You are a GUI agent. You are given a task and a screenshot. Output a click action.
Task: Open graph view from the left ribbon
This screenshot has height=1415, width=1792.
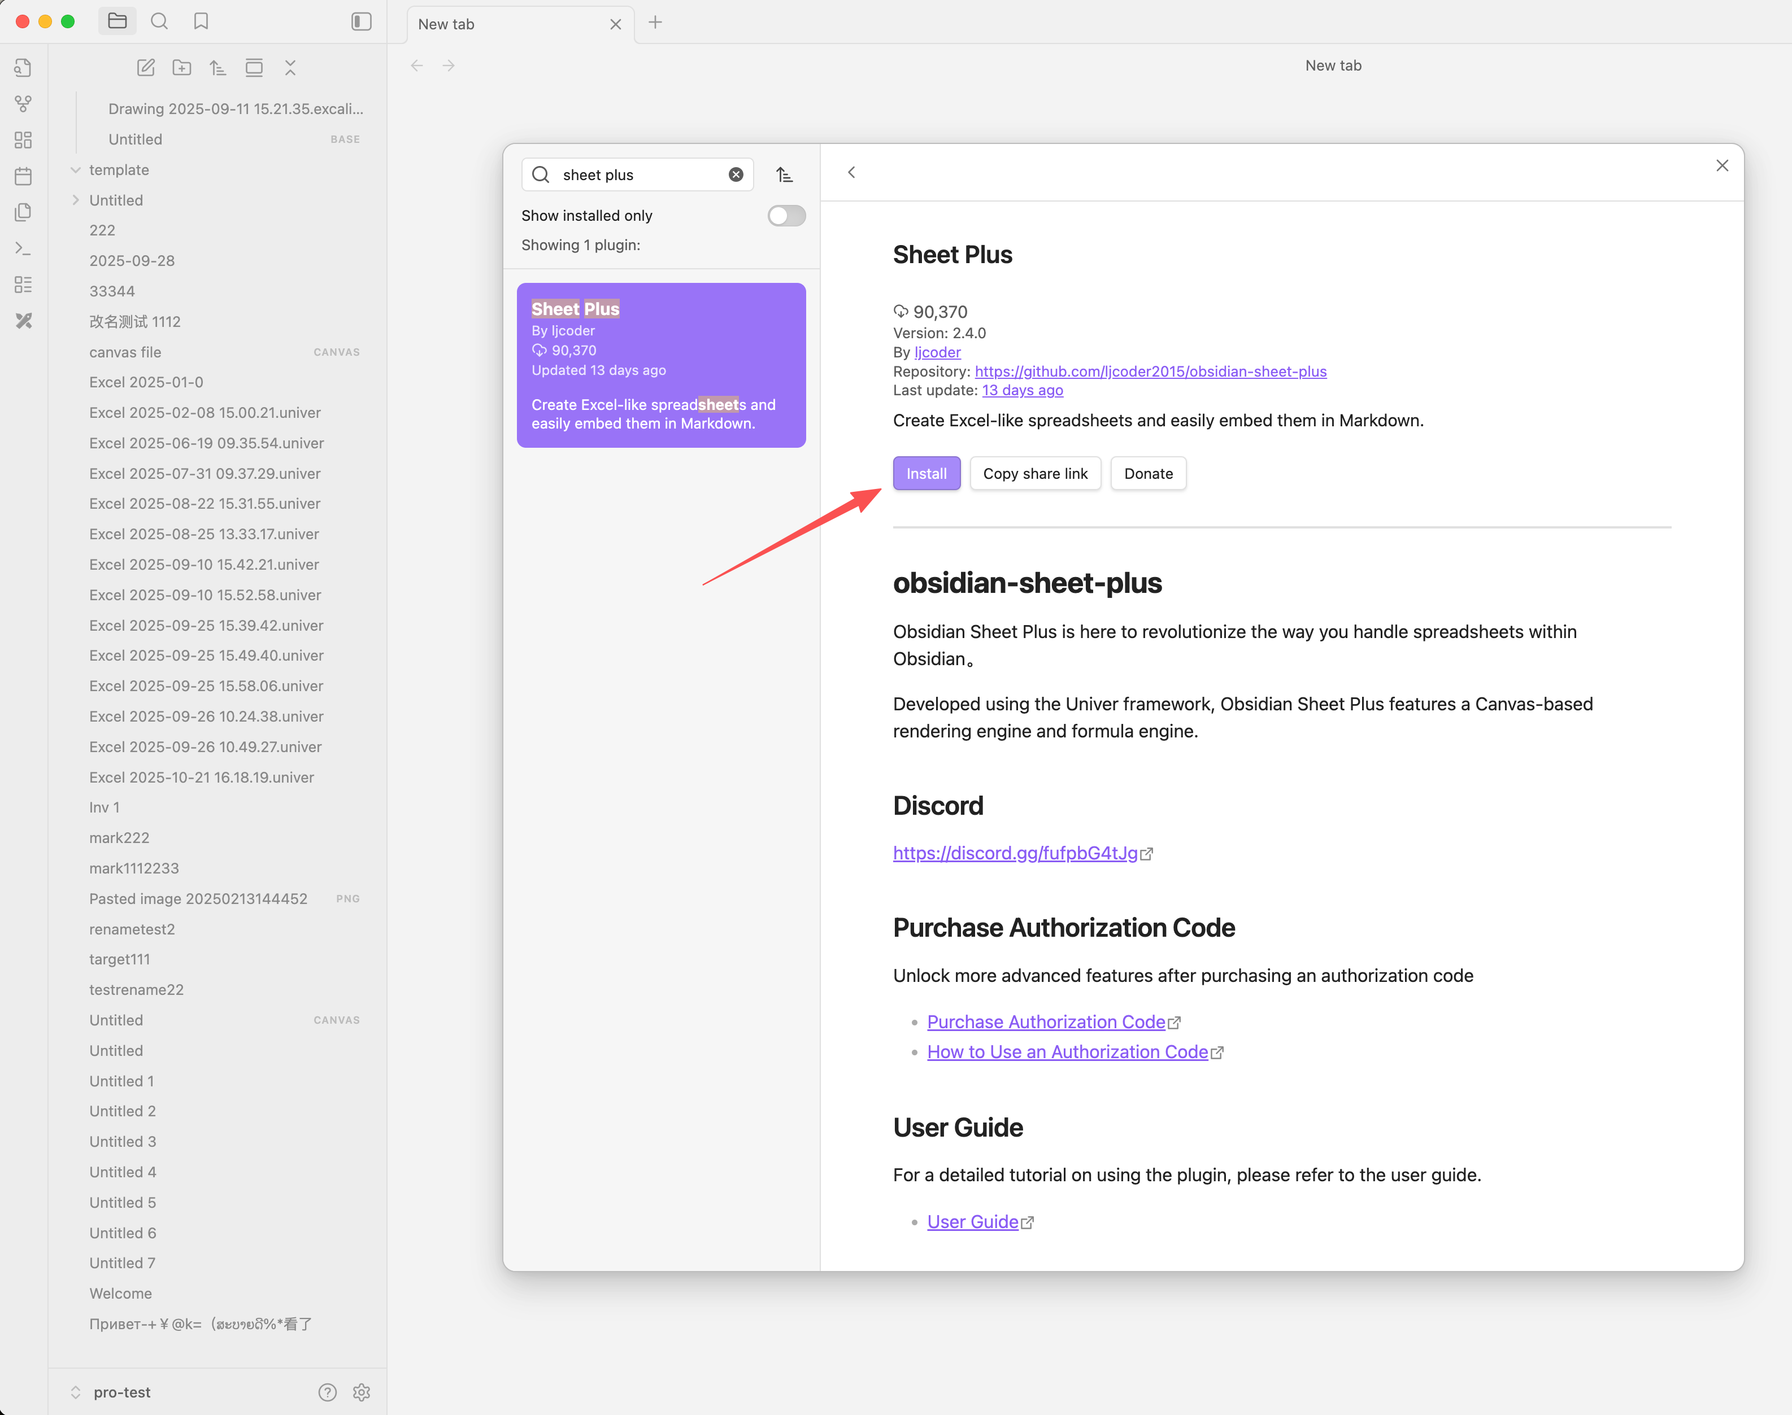tap(23, 103)
